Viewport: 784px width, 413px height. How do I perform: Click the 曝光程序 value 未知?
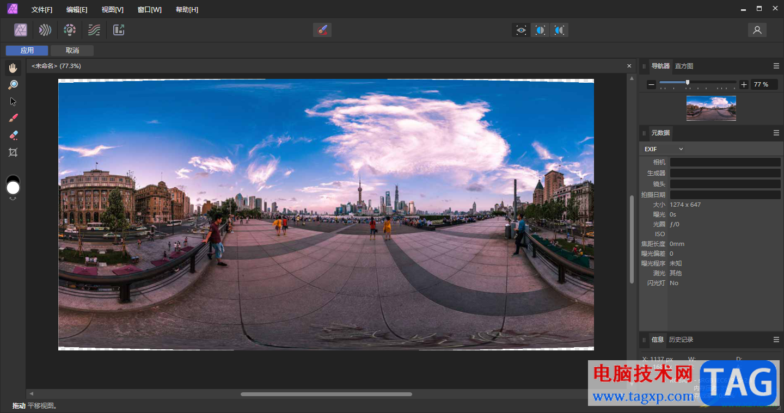(676, 263)
